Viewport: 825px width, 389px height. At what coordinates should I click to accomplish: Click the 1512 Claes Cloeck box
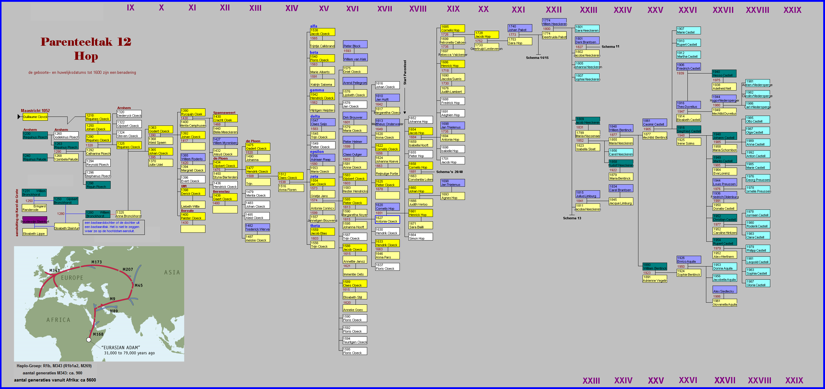tap(291, 176)
